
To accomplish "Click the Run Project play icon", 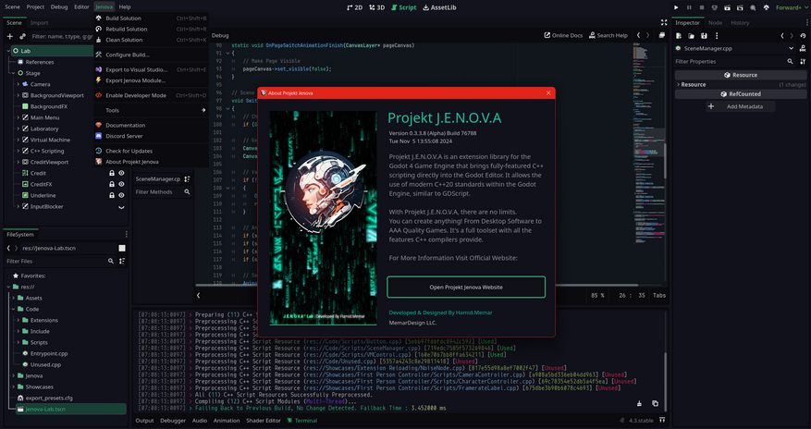I will (676, 6).
